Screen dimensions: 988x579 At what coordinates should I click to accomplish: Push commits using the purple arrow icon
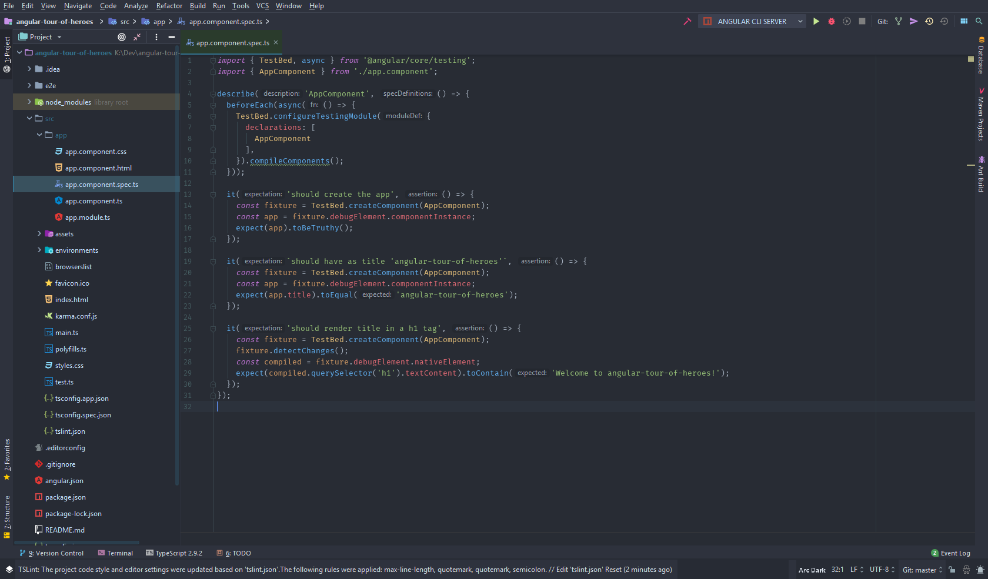click(913, 21)
